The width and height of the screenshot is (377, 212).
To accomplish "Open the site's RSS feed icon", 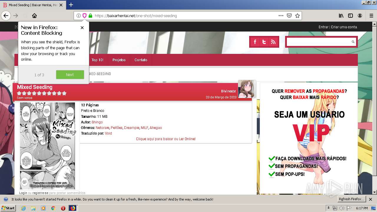I will click(x=273, y=42).
